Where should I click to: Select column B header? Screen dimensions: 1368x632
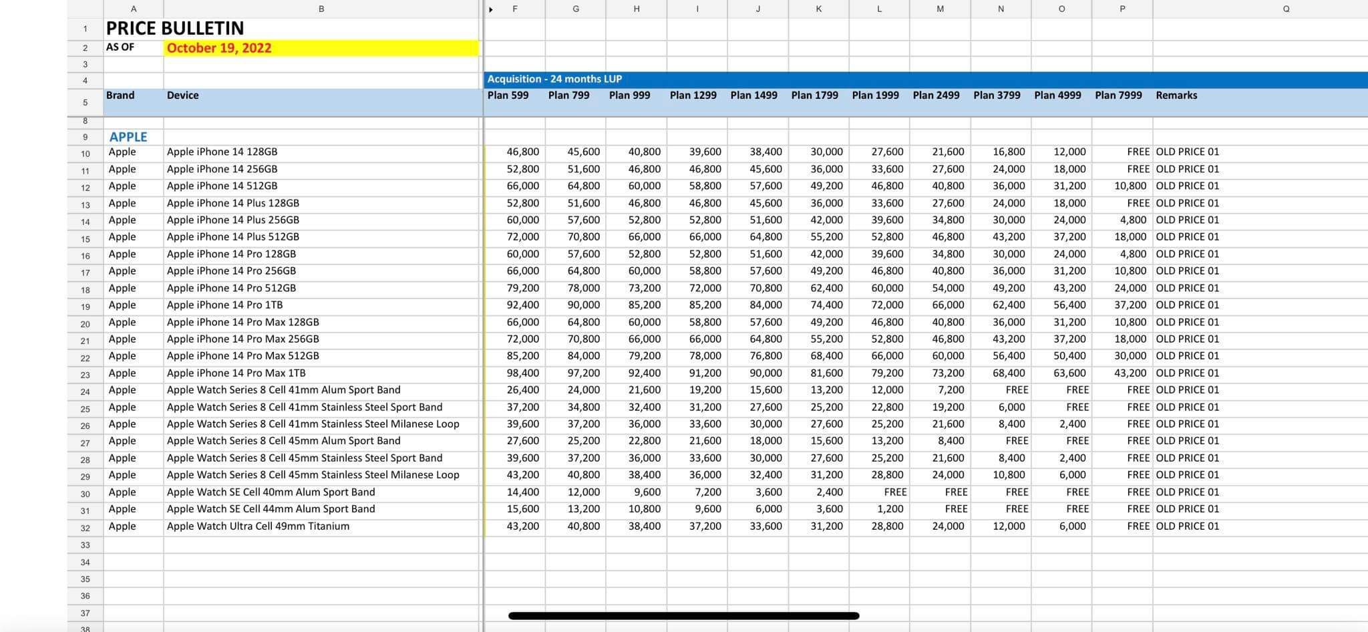(x=321, y=9)
